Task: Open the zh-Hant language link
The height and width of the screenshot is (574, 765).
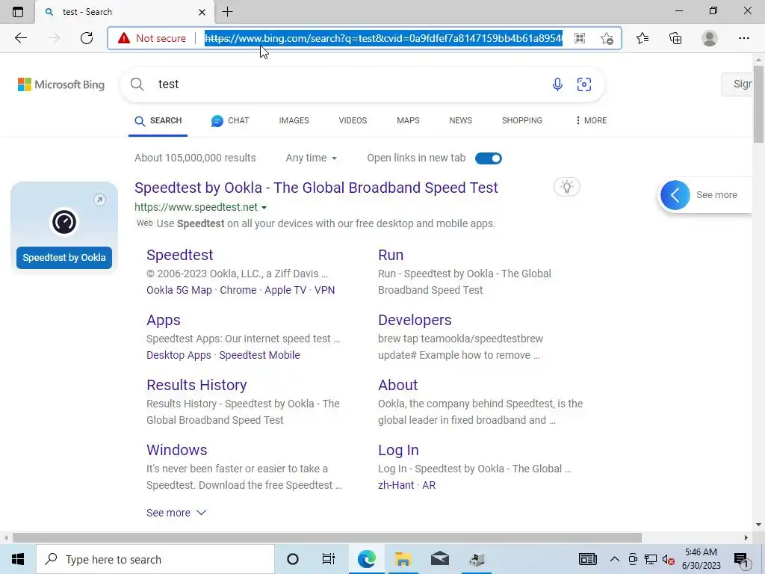Action: (x=396, y=485)
